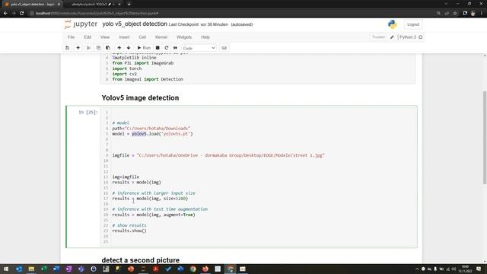The height and width of the screenshot is (274, 487).
Task: Open the Insert menu
Action: click(x=124, y=37)
